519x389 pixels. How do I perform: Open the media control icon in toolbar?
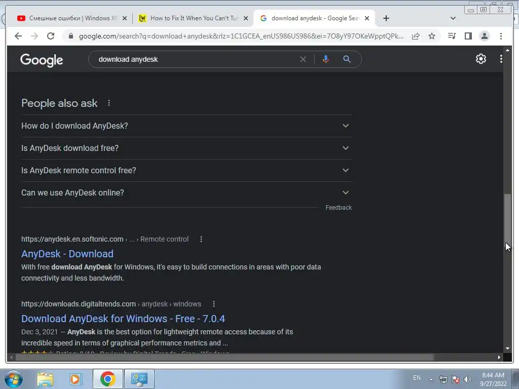click(x=452, y=36)
